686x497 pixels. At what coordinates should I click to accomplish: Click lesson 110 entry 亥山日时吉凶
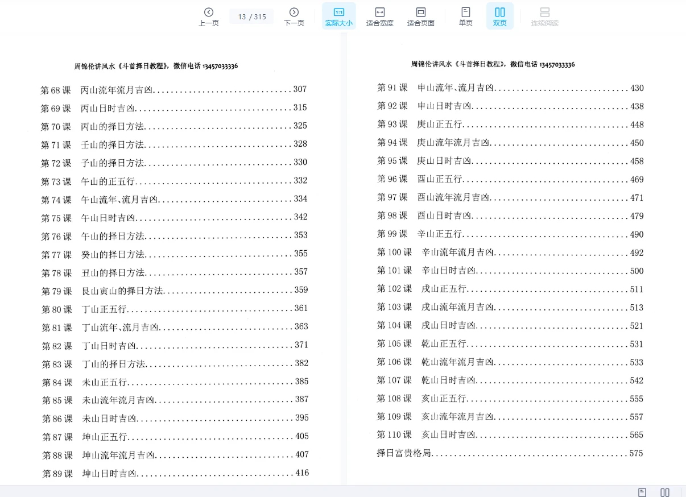(510, 435)
